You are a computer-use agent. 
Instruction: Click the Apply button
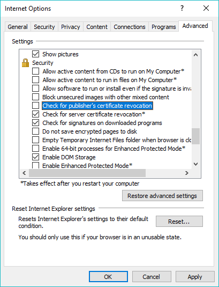click(195, 277)
